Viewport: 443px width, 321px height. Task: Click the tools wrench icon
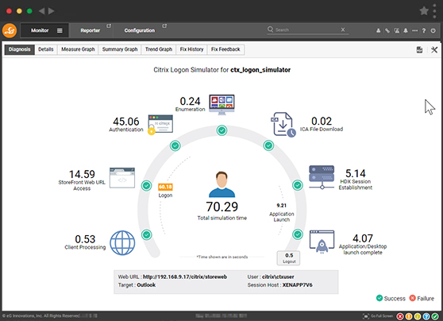click(434, 50)
